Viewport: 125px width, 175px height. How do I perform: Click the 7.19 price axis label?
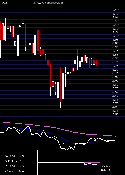point(116,36)
